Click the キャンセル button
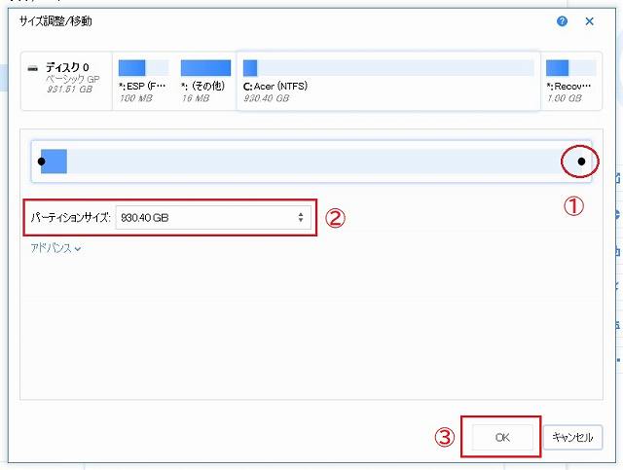This screenshot has width=623, height=470. pos(572,437)
